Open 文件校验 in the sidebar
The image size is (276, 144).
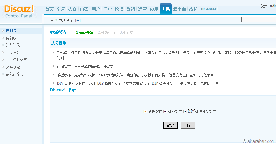click(13, 67)
